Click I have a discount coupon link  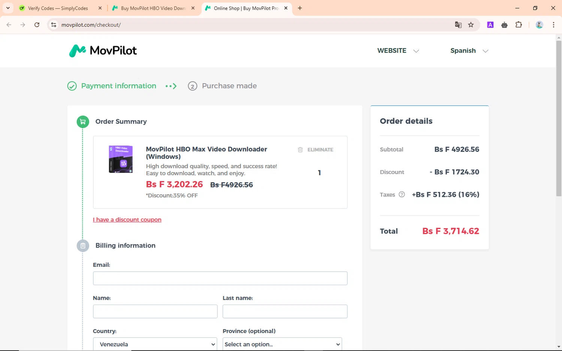127,220
